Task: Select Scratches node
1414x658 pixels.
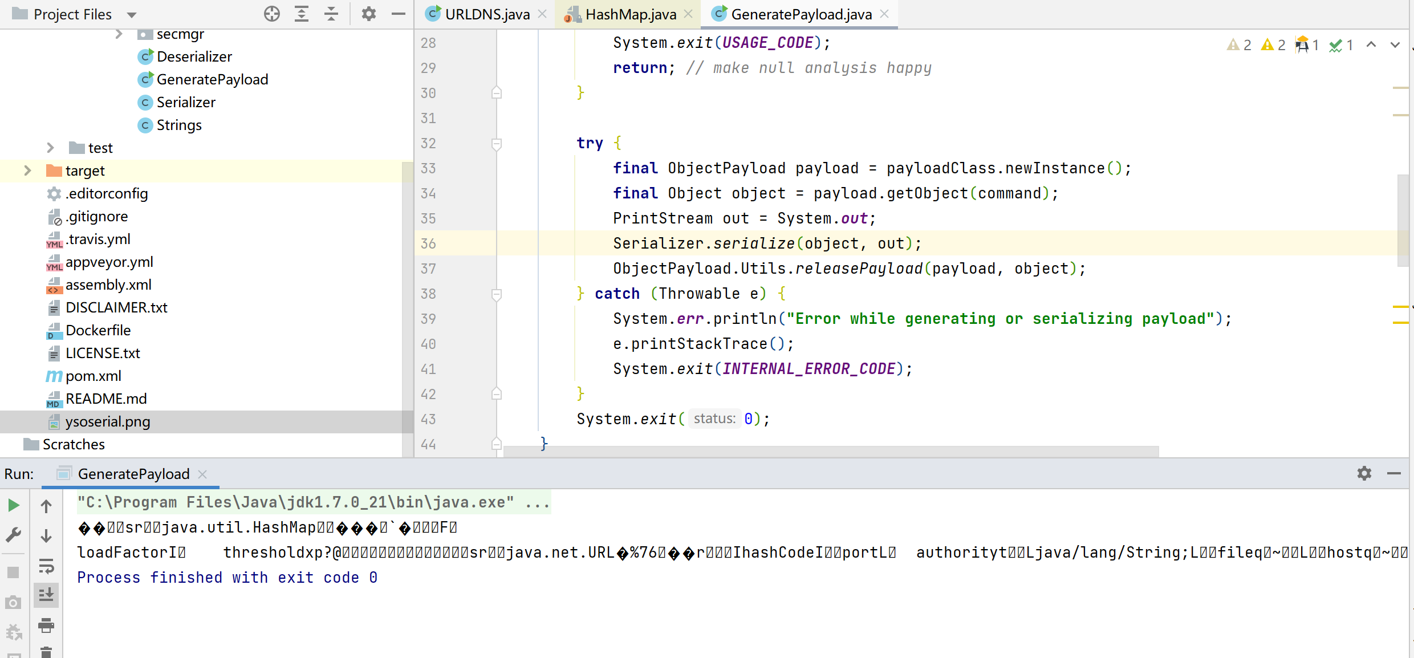Action: point(64,444)
